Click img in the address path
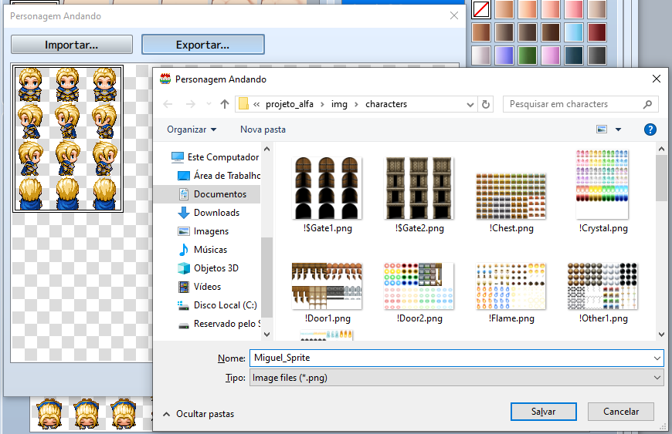The image size is (672, 434). point(339,104)
